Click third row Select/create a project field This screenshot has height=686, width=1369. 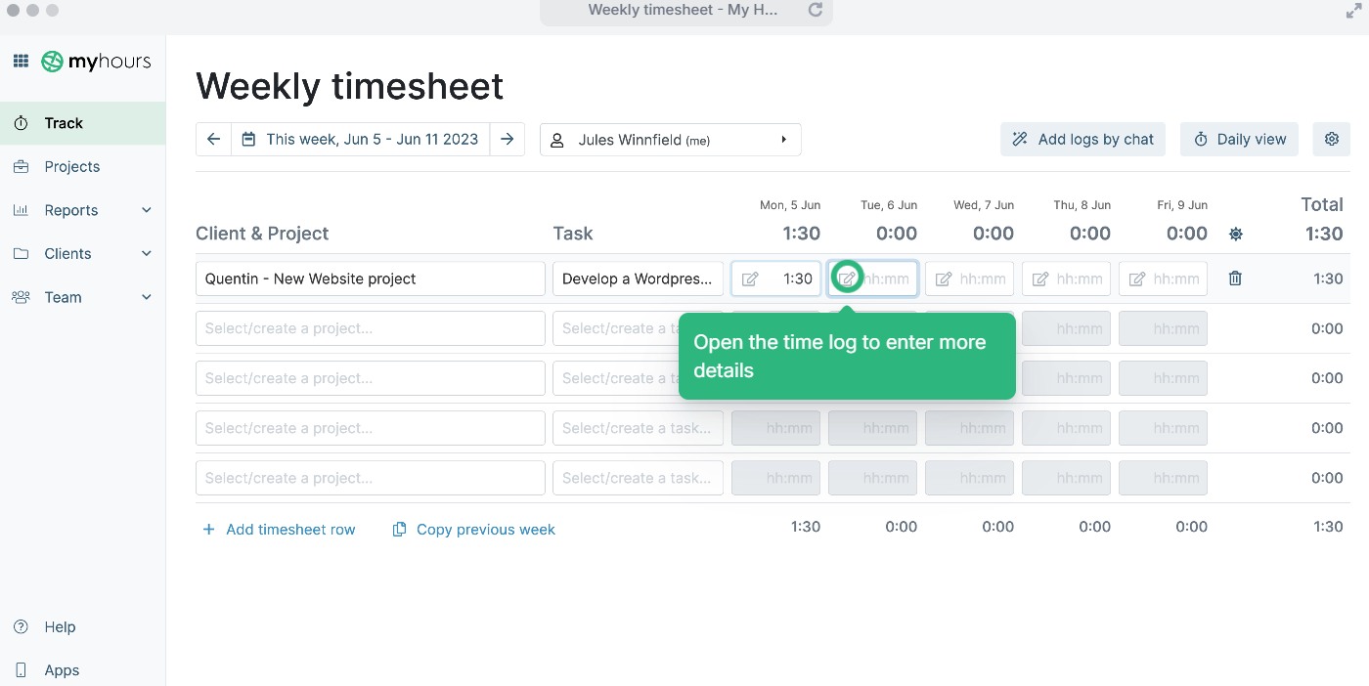[x=371, y=378]
